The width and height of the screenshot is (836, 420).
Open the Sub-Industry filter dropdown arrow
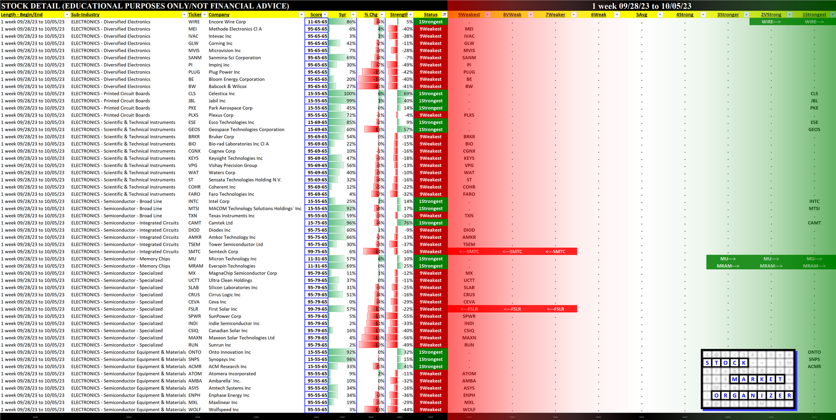184,15
